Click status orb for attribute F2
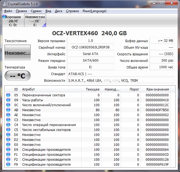Screen dimensions: 180x172 pyautogui.click(x=8, y=159)
